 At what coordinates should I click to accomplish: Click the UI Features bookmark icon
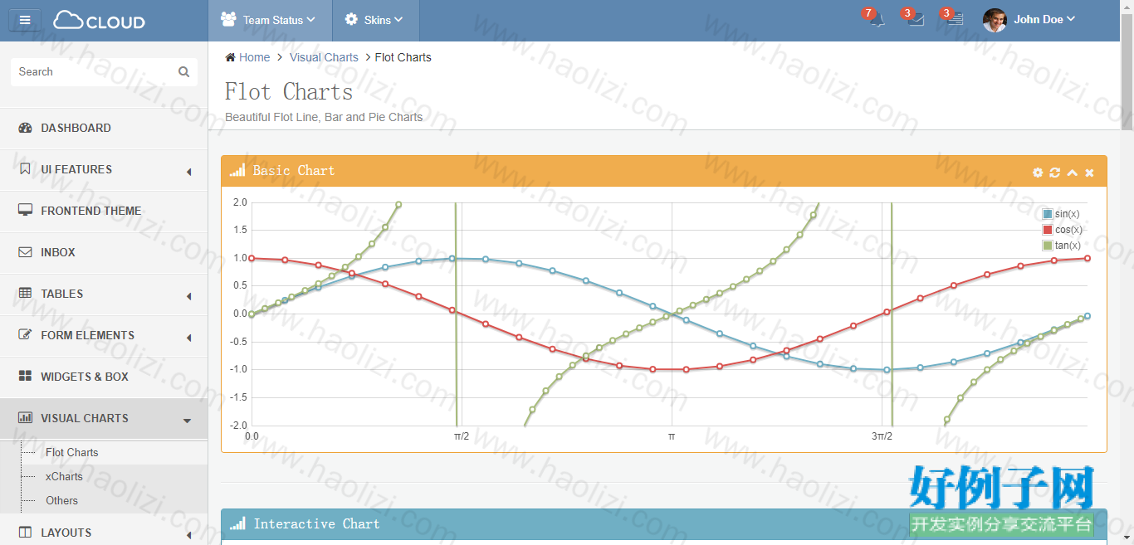(x=25, y=169)
